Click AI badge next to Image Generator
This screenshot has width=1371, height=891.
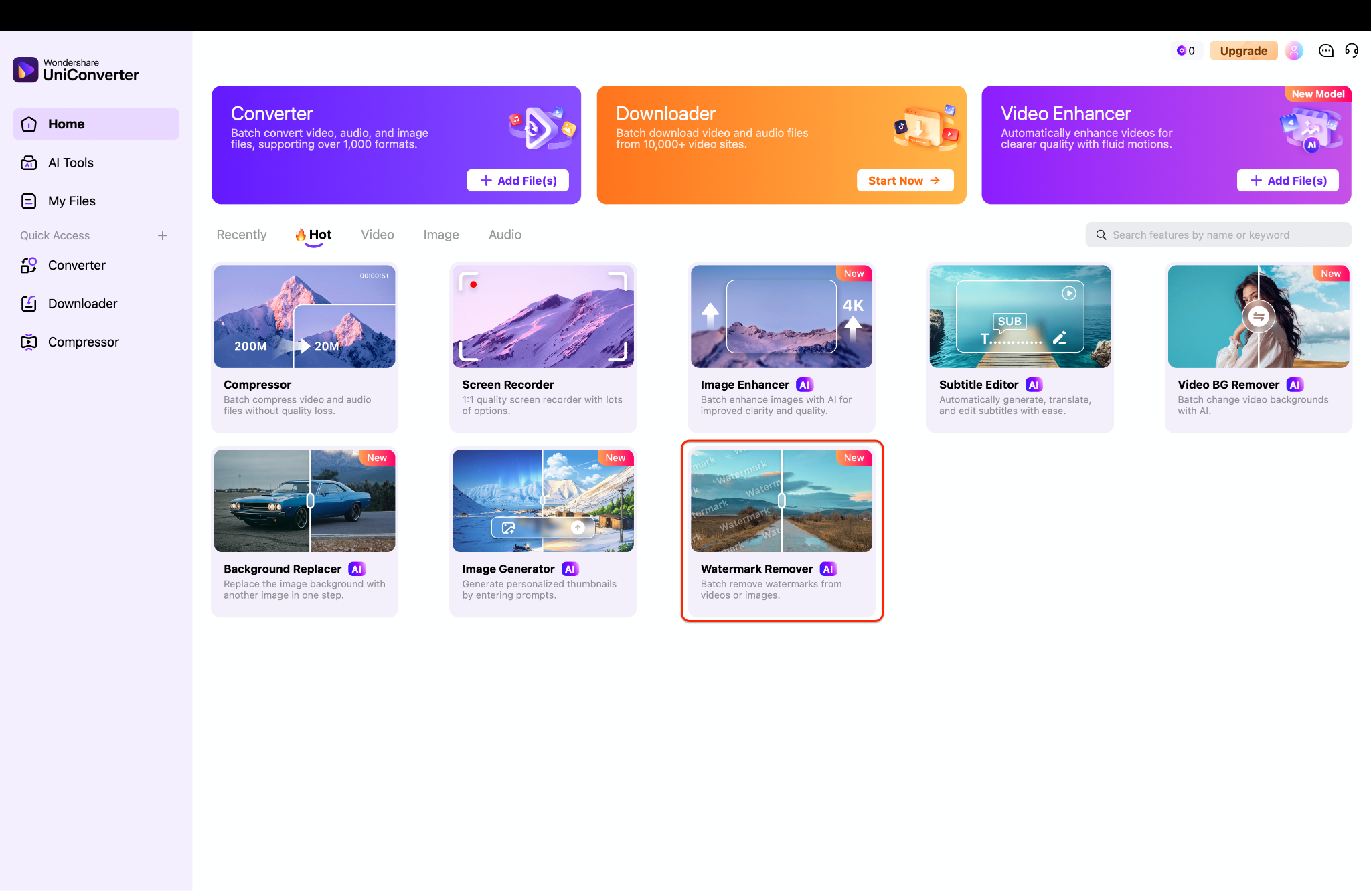click(x=570, y=569)
